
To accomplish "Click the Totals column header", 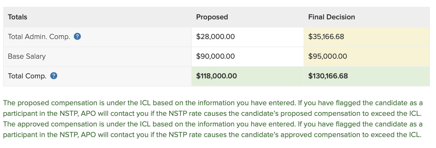I will click(17, 17).
